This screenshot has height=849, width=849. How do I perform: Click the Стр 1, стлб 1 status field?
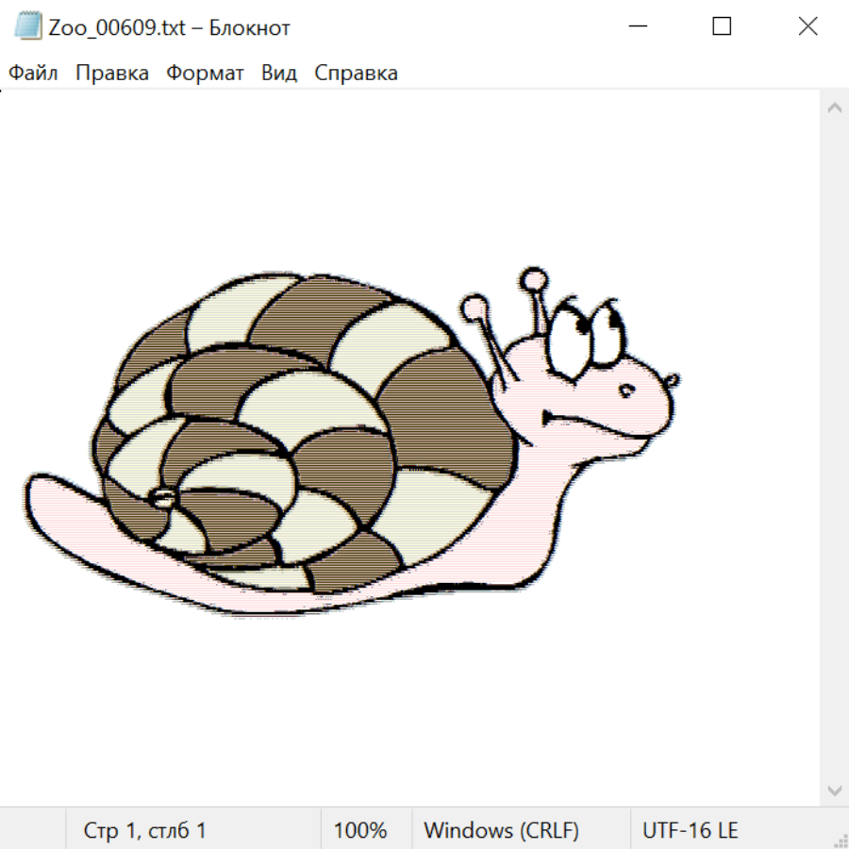(145, 830)
